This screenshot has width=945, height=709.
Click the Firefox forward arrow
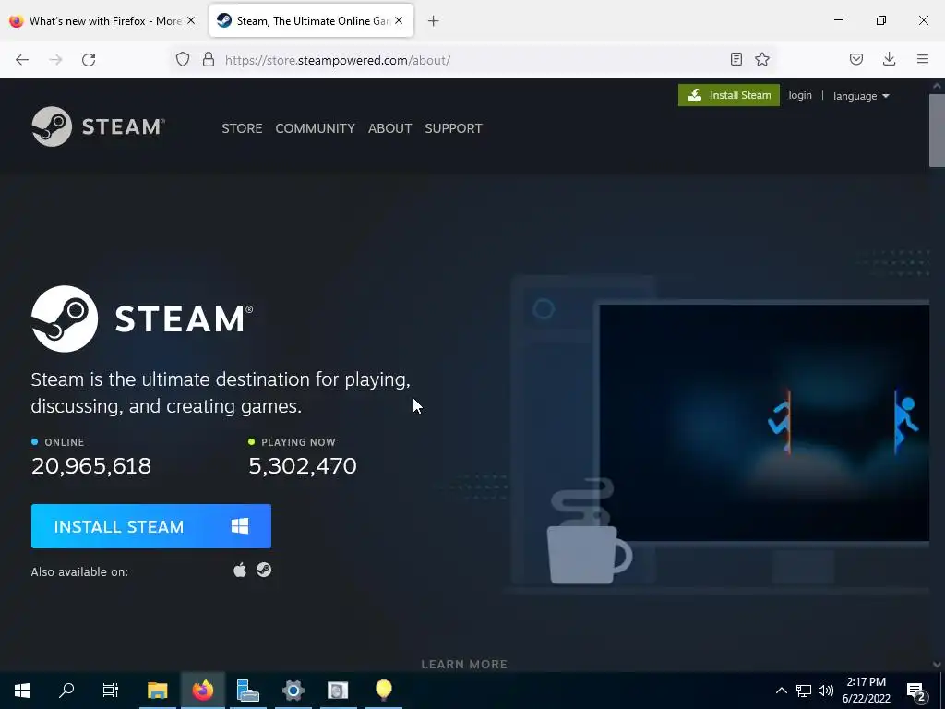[55, 60]
